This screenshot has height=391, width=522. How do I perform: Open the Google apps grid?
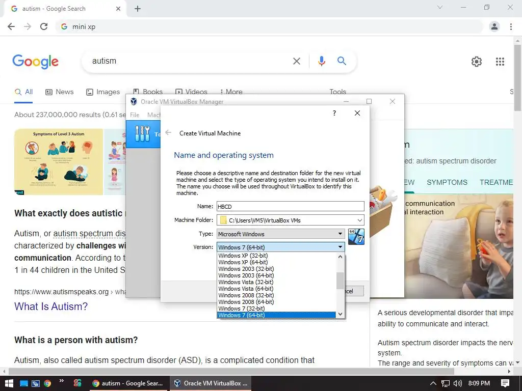pyautogui.click(x=500, y=62)
